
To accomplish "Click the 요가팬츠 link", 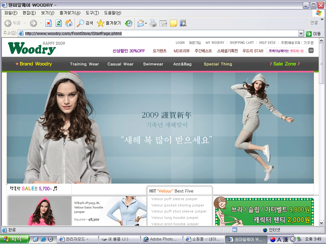I will point(159,51).
